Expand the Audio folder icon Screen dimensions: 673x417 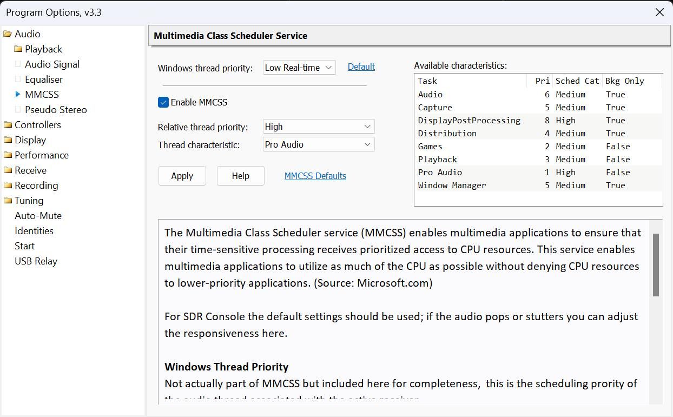pyautogui.click(x=7, y=34)
